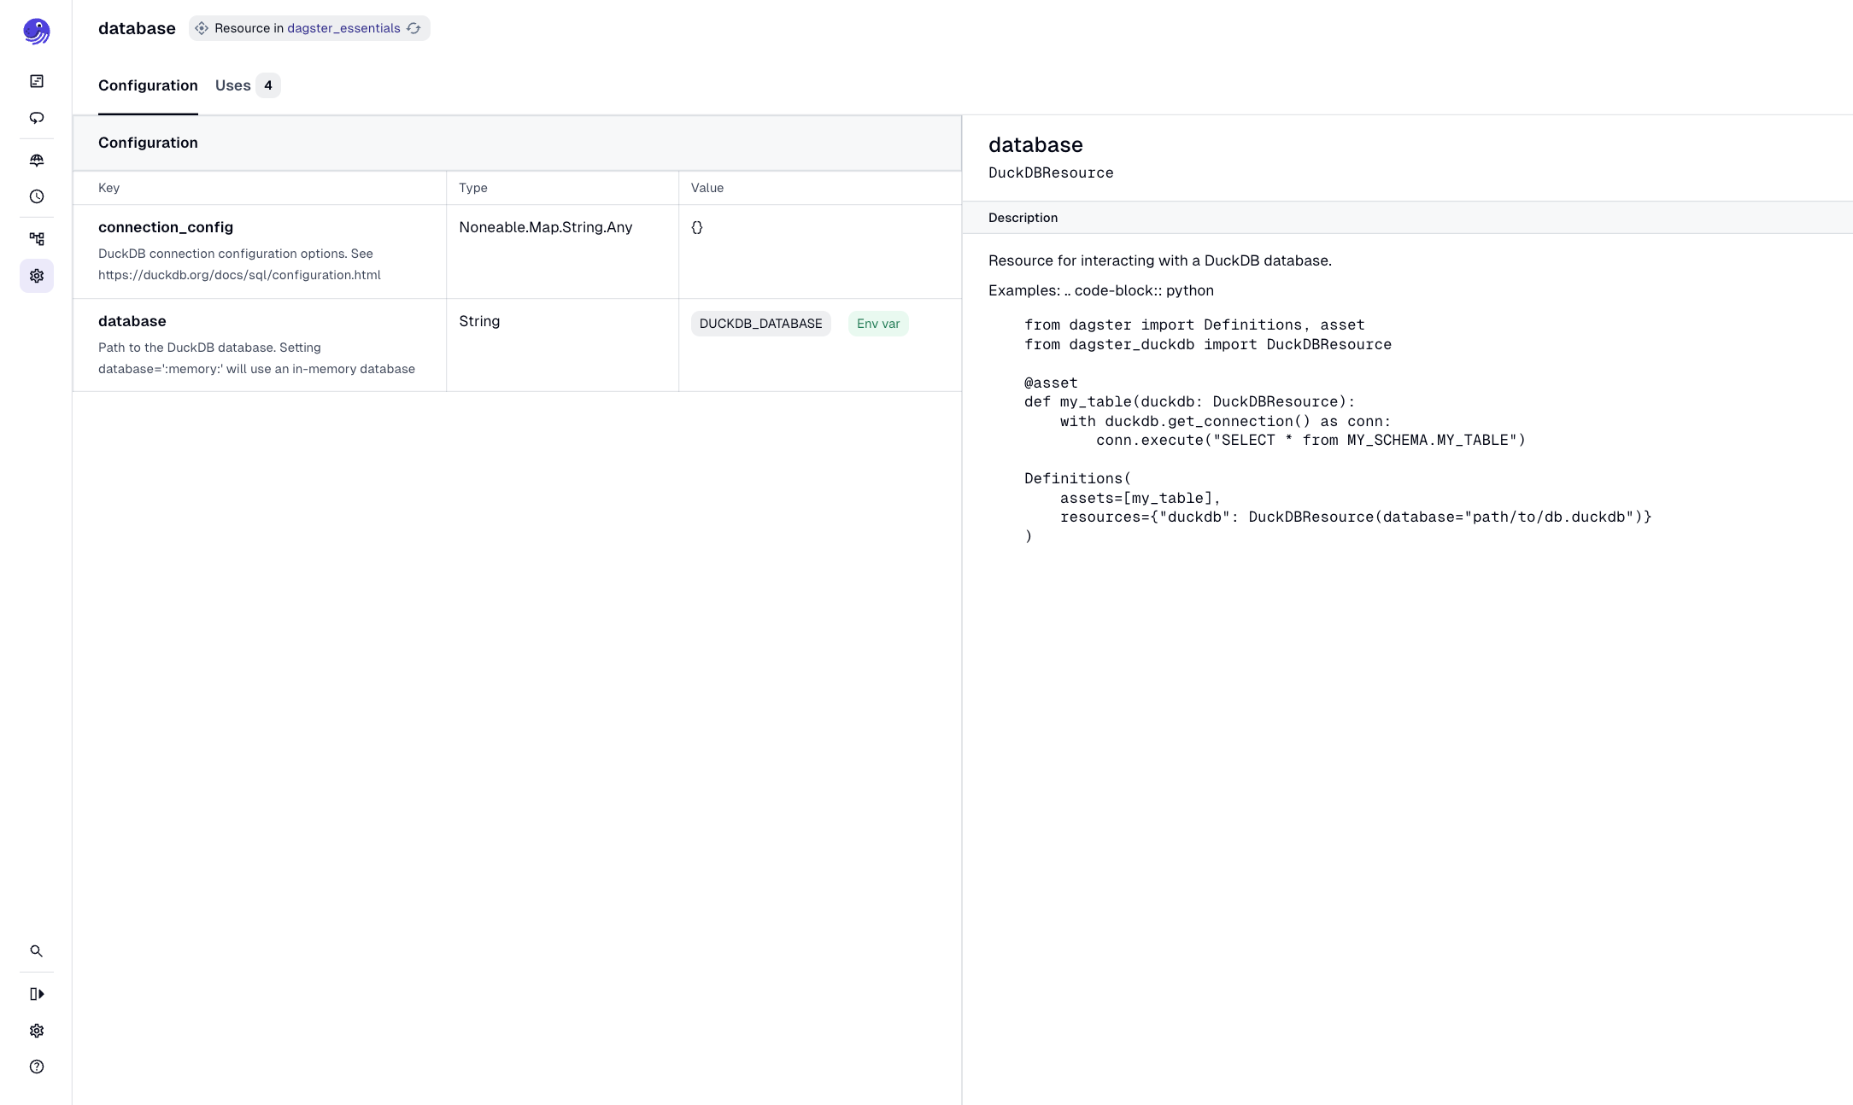Screen dimensions: 1853x1105
Task: Open user settings gear at sidebar bottom
Action: (x=37, y=1031)
